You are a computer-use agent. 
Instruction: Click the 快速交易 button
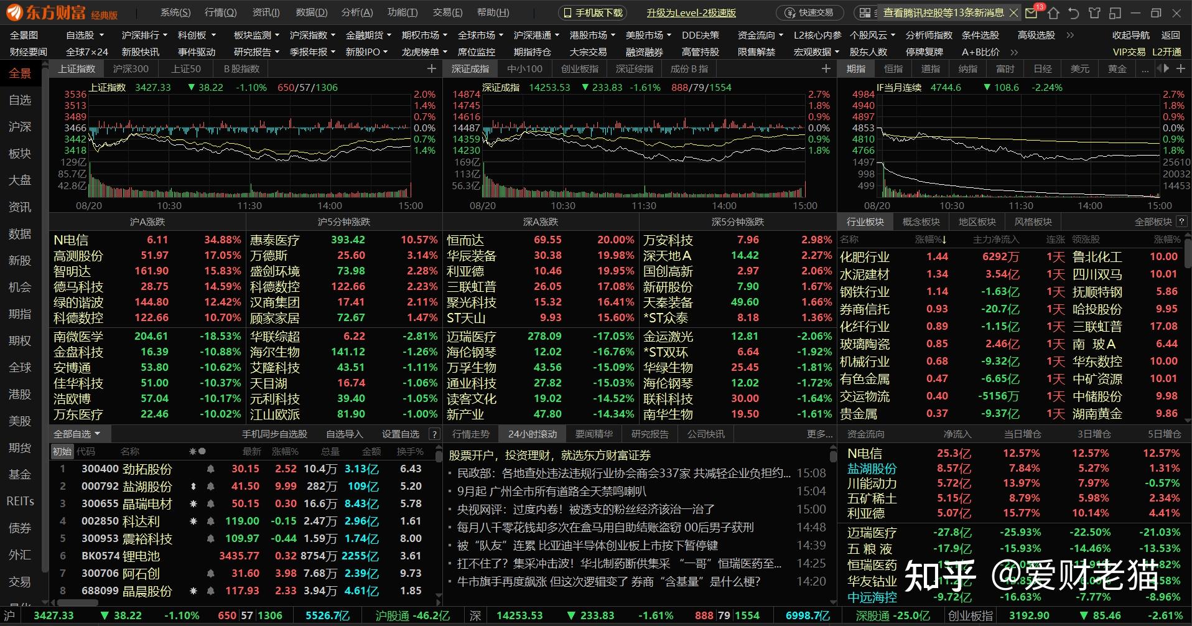pos(809,12)
